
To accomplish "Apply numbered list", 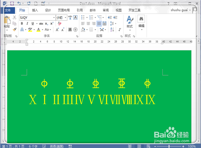I will (91, 18).
